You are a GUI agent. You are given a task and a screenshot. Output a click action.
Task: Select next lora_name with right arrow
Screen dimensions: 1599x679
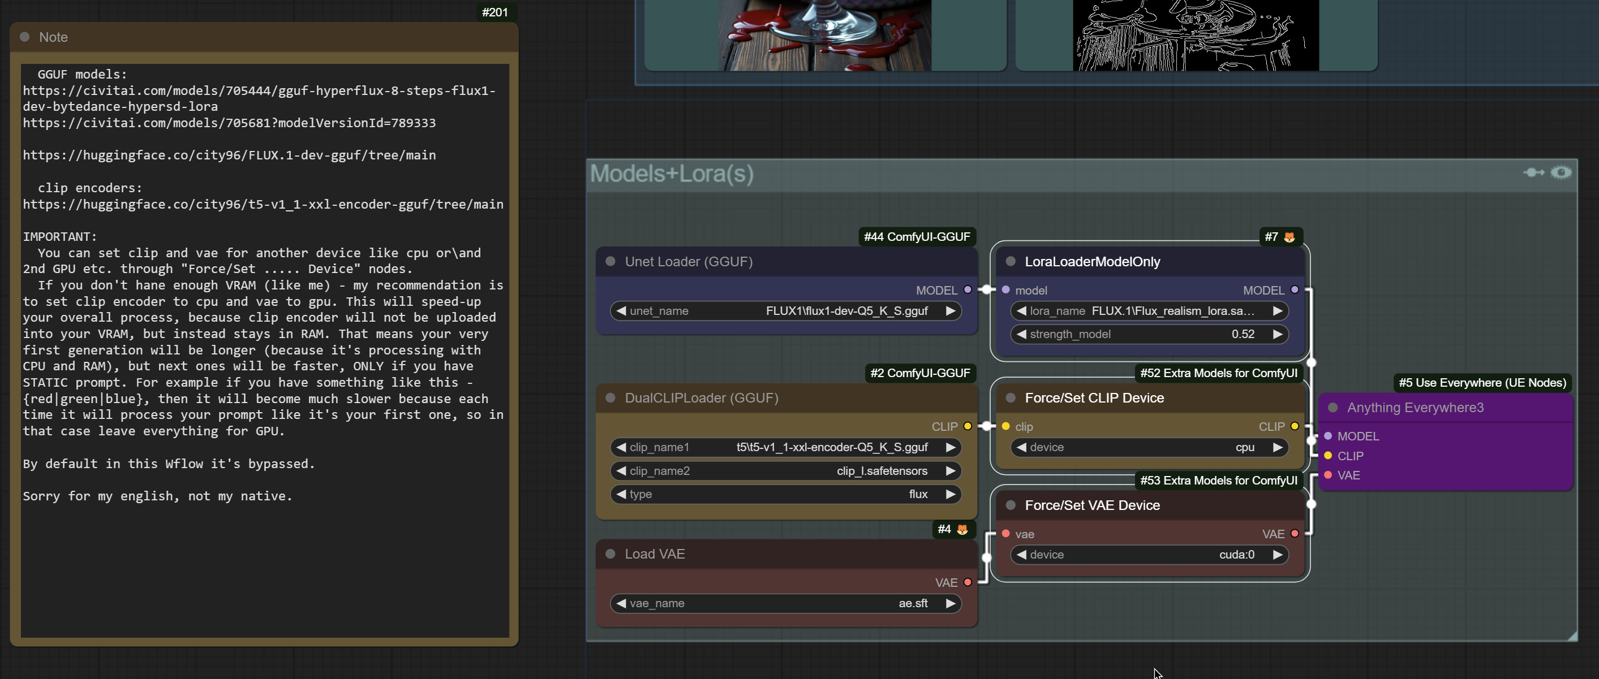(1277, 310)
